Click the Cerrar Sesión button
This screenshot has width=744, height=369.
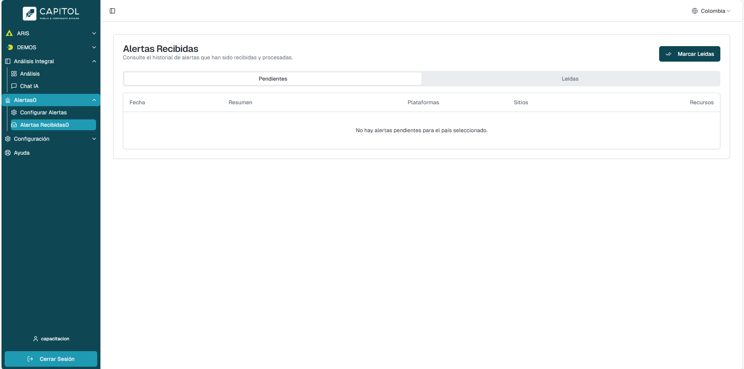(x=51, y=359)
